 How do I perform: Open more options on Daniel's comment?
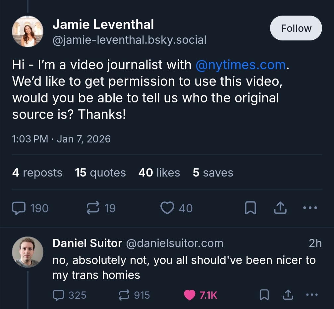point(311,295)
